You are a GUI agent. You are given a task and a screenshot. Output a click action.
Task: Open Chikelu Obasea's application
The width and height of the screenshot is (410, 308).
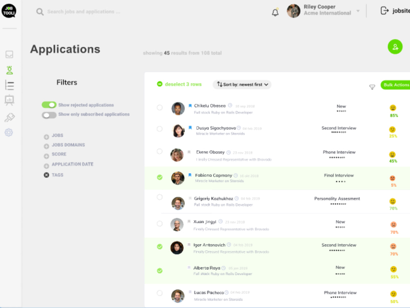(x=210, y=106)
